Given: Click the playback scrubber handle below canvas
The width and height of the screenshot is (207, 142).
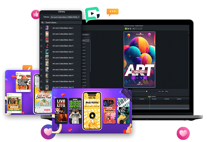Looking at the screenshot, I should point(147,91).
